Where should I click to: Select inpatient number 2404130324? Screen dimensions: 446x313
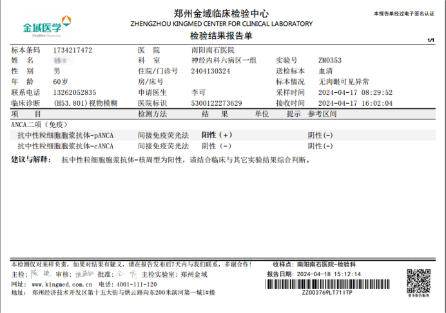click(x=211, y=71)
